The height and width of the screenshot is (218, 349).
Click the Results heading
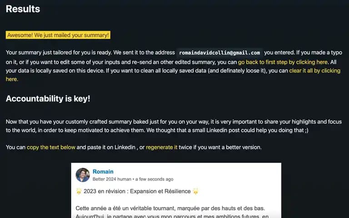23,9
